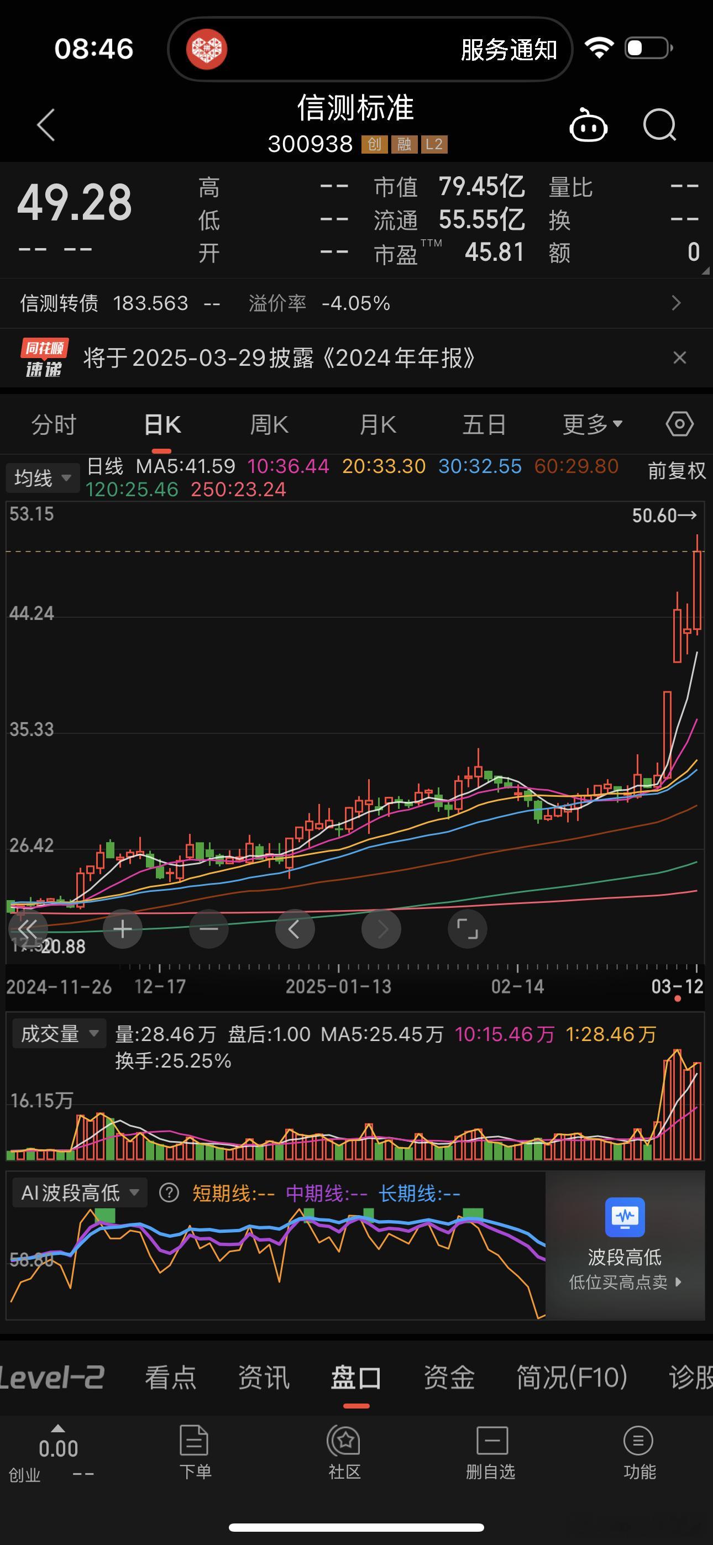The height and width of the screenshot is (1545, 713).
Task: Open the AI 波段高低 help question icon
Action: coord(169,1192)
